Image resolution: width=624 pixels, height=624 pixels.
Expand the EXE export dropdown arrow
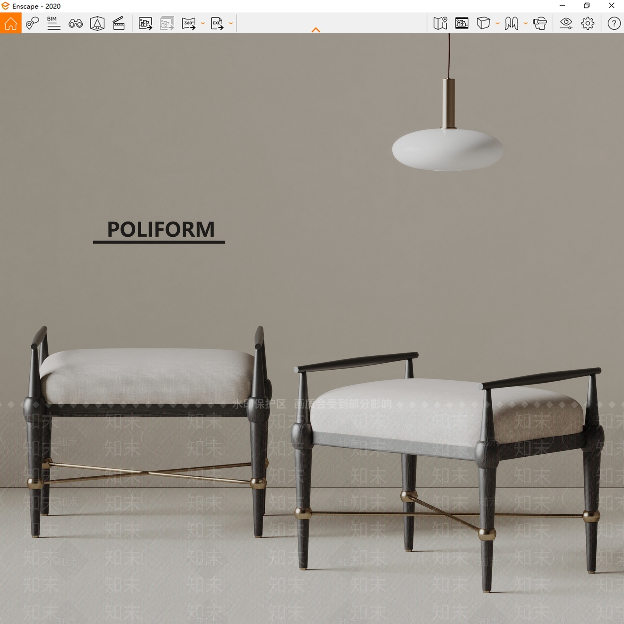(x=231, y=23)
